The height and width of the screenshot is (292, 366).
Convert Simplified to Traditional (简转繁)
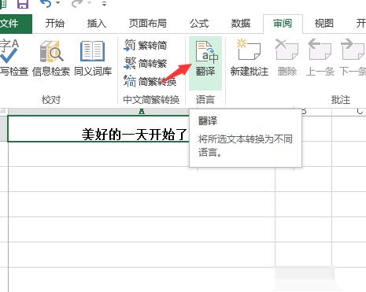click(146, 63)
